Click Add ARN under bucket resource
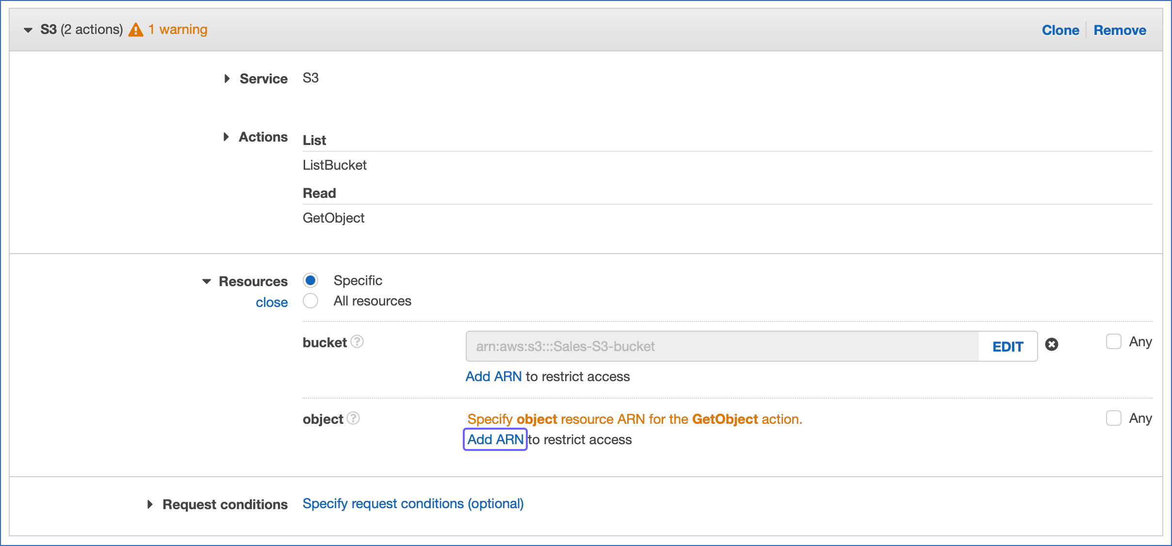This screenshot has height=546, width=1172. pos(493,376)
